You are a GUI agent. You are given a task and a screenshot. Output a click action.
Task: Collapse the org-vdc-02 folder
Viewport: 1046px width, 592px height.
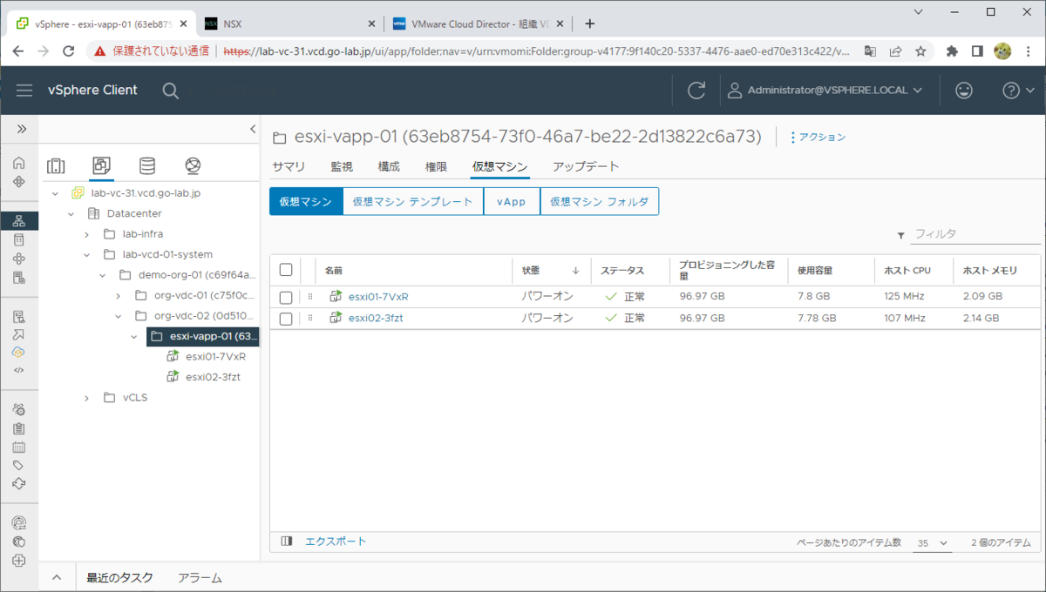click(118, 316)
